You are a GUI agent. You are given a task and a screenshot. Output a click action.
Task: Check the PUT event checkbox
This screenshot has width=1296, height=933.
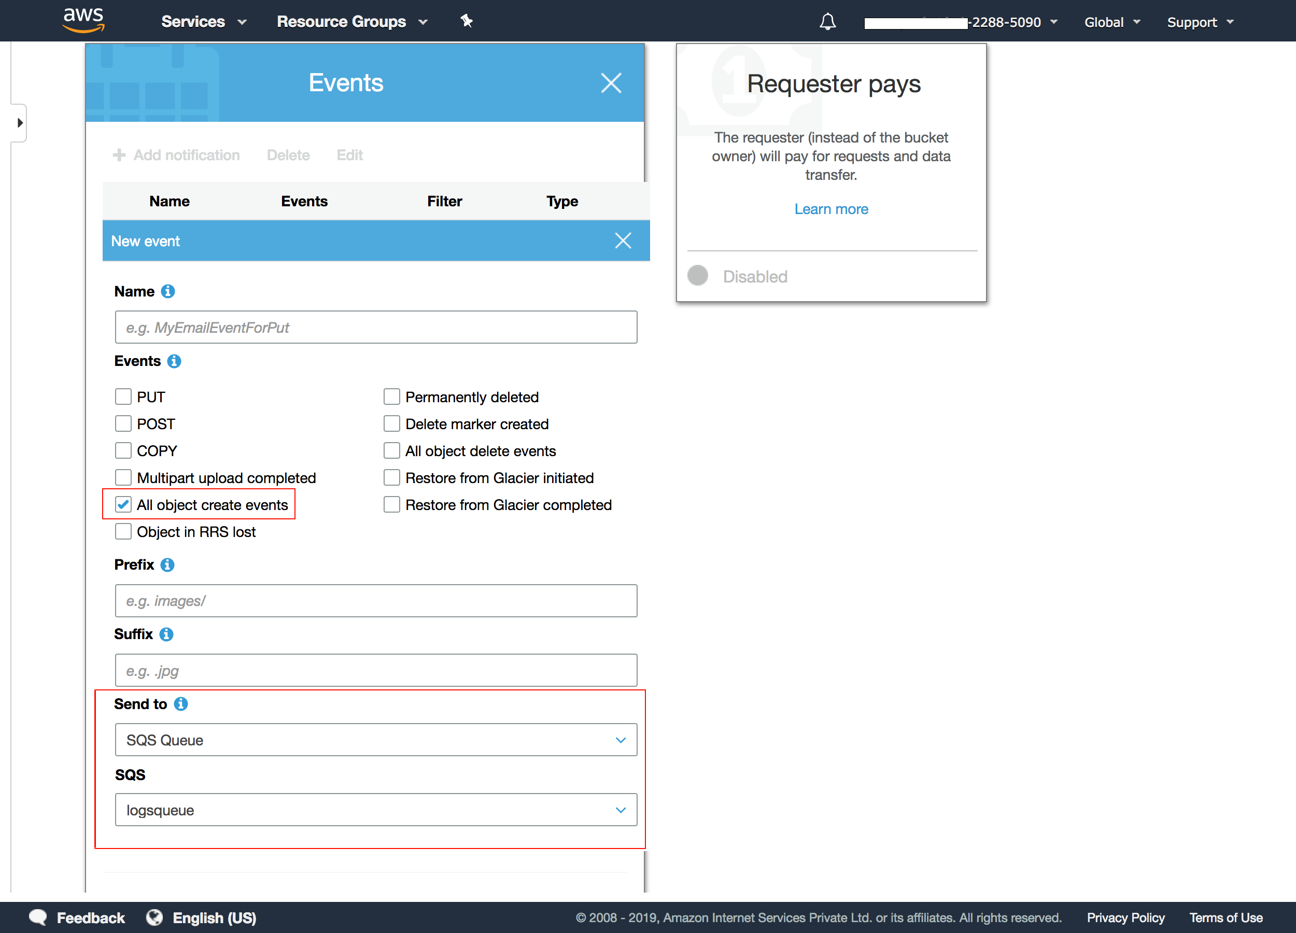pyautogui.click(x=123, y=397)
